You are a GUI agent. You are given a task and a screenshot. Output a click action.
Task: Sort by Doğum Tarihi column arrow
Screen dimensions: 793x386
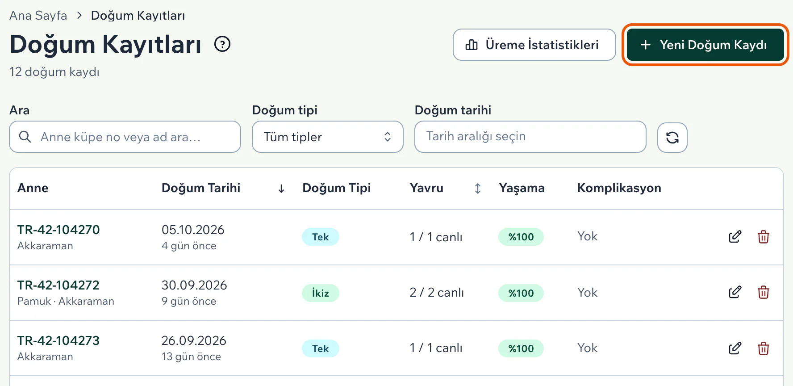pos(281,189)
